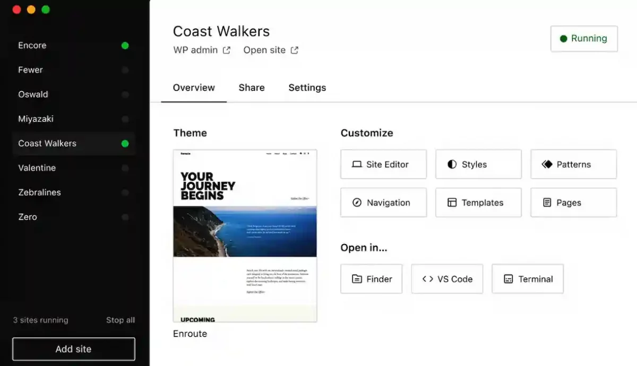Toggle the Running status button
Image resolution: width=637 pixels, height=366 pixels.
pyautogui.click(x=584, y=39)
